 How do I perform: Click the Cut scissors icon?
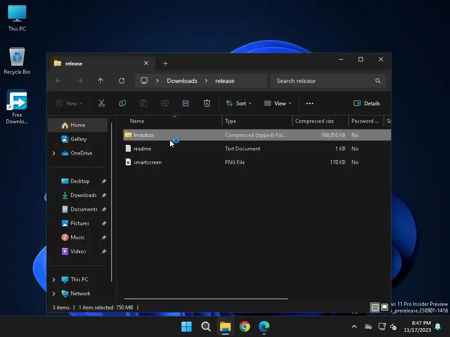[102, 103]
